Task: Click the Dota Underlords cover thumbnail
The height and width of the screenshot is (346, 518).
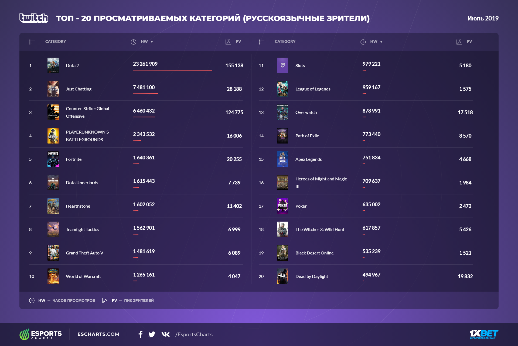Action: tap(53, 183)
